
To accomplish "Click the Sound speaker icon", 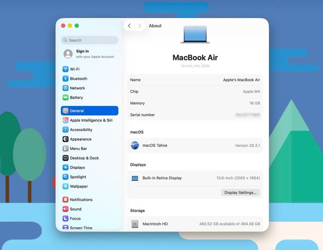I will tap(65, 209).
